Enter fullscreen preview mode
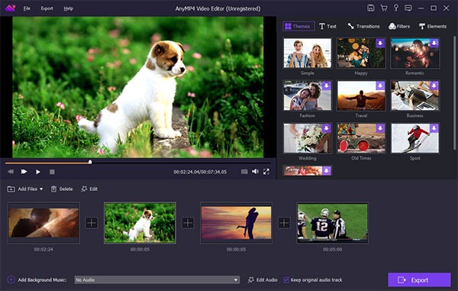The height and width of the screenshot is (291, 458). (266, 172)
